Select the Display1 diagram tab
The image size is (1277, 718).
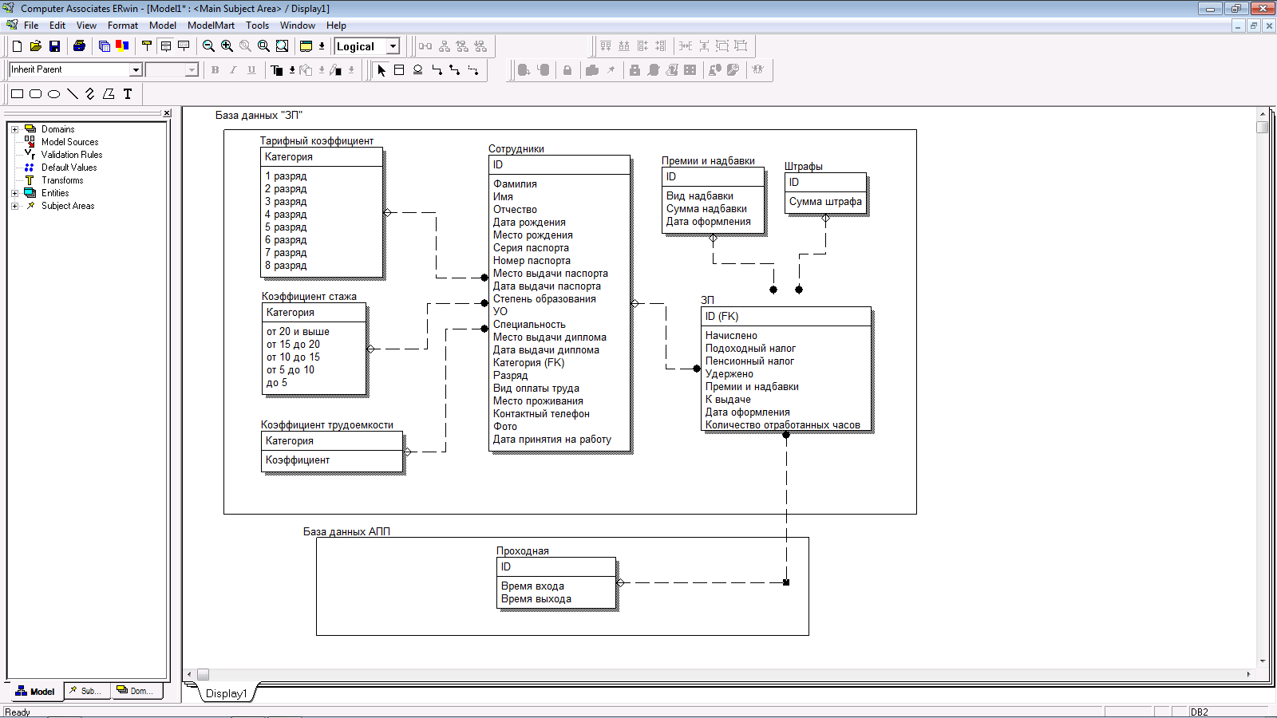pos(227,693)
